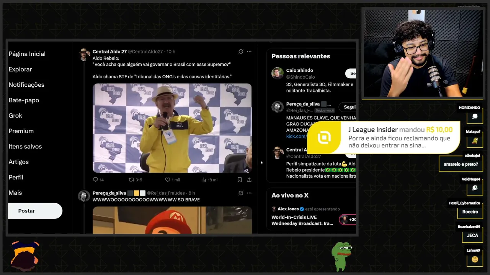The height and width of the screenshot is (275, 490).
Task: Open Central Aldo 27 profile name in tweet
Action: [x=109, y=52]
